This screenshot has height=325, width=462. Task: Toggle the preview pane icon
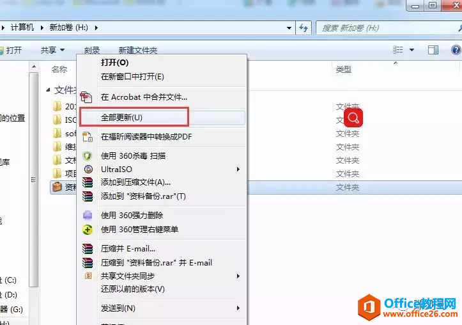(x=433, y=50)
